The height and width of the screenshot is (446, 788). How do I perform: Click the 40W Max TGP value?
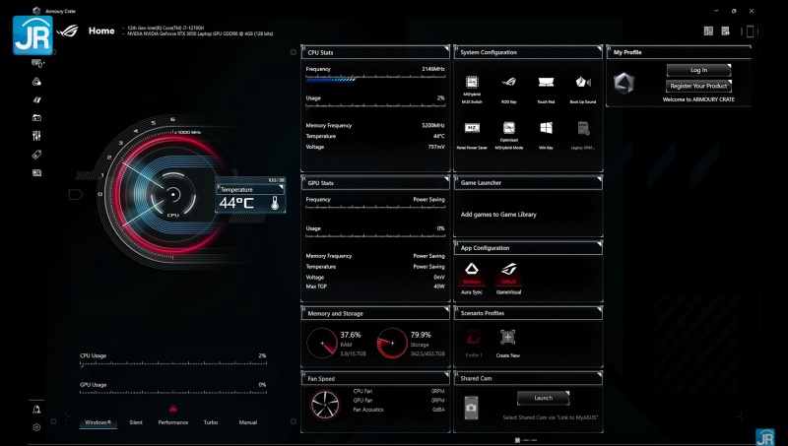(439, 287)
